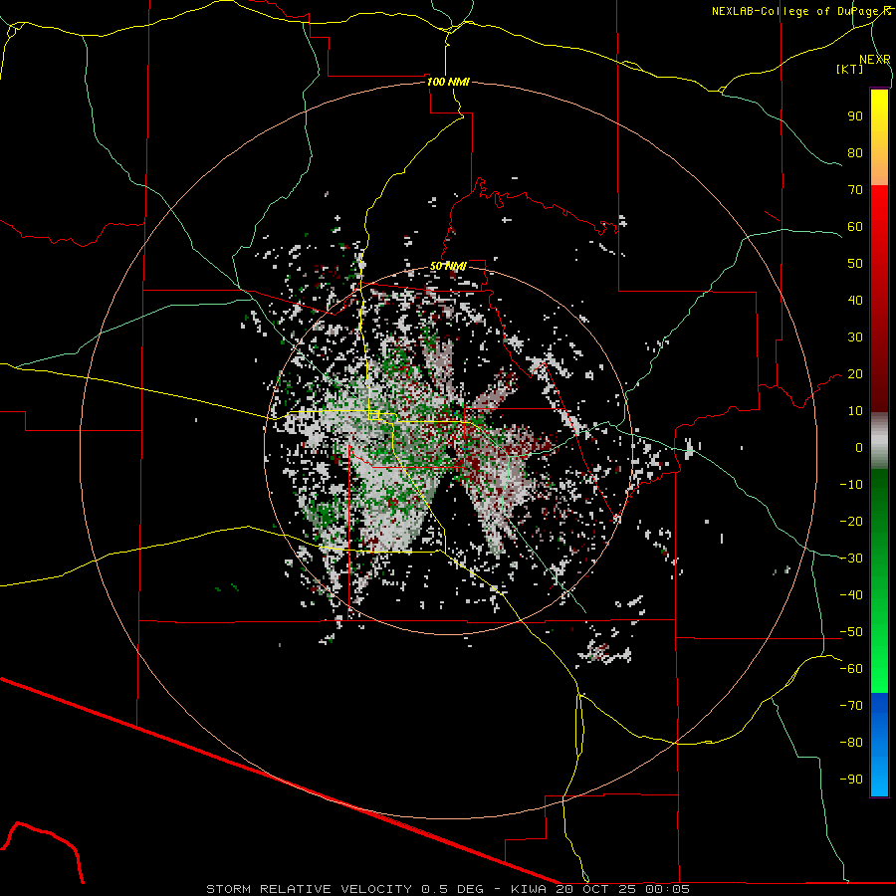
Task: Click the STORM RELATIVE VELOCITY title text
Action: 309,889
